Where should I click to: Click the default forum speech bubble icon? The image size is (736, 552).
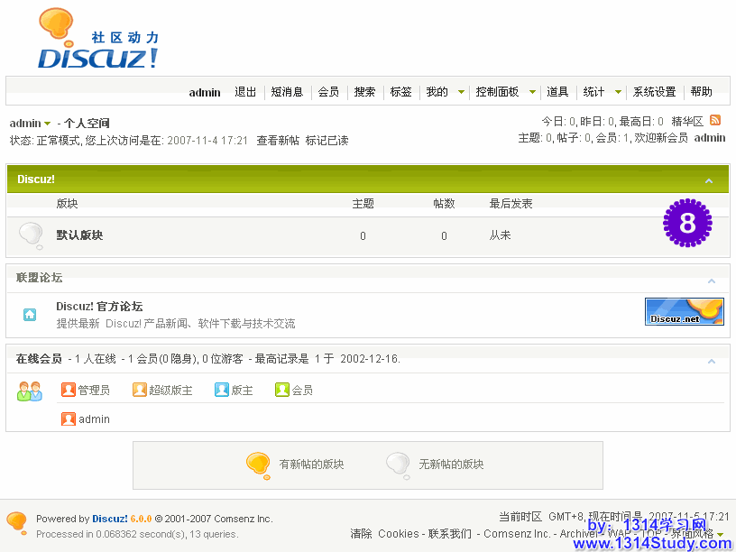31,235
